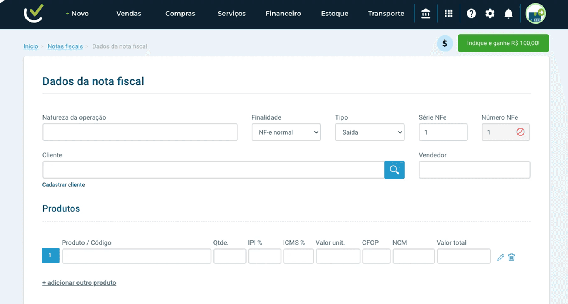The image size is (568, 304).
Task: Edit product row 1 with the pencil icon
Action: (x=500, y=257)
